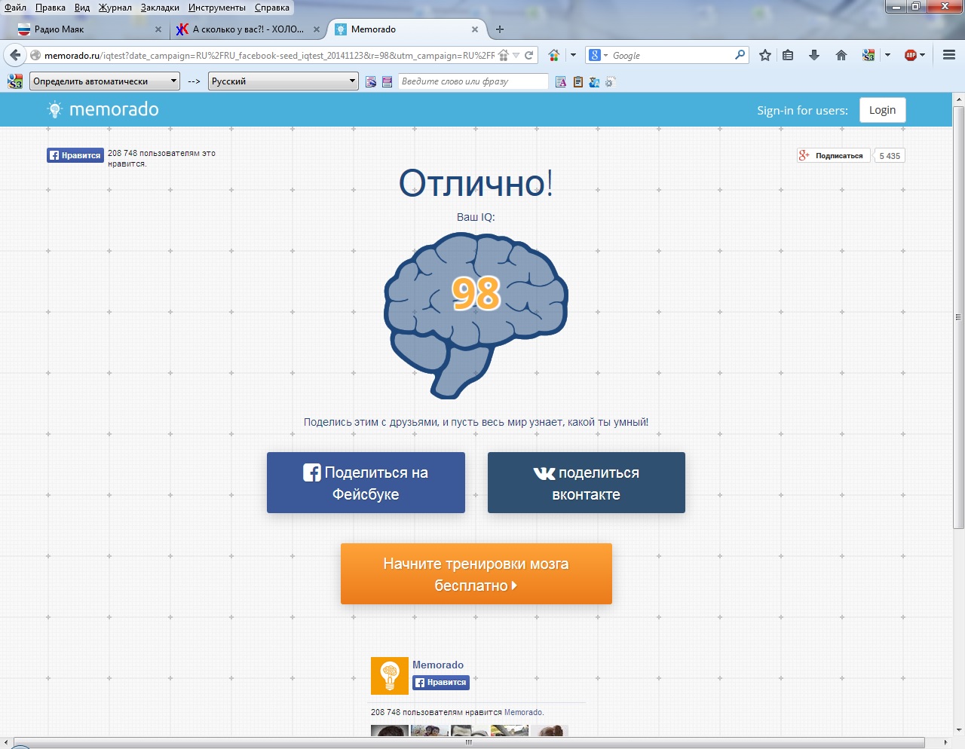Click the Нравится button under Memorado widget

(441, 683)
